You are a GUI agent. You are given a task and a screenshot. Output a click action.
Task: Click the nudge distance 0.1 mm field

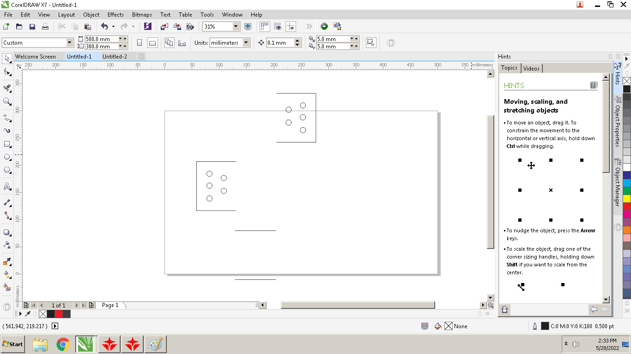pyautogui.click(x=280, y=43)
